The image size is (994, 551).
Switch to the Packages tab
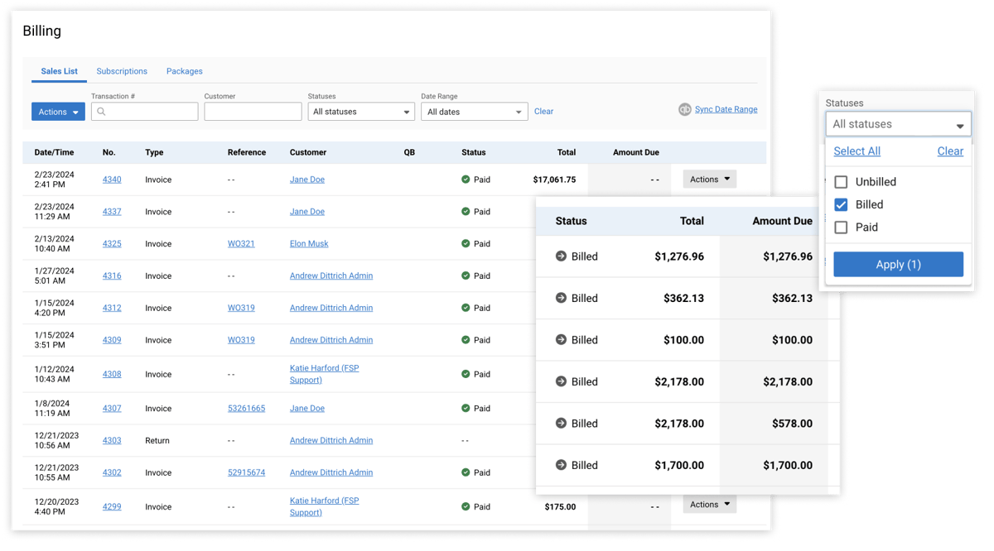tap(185, 71)
